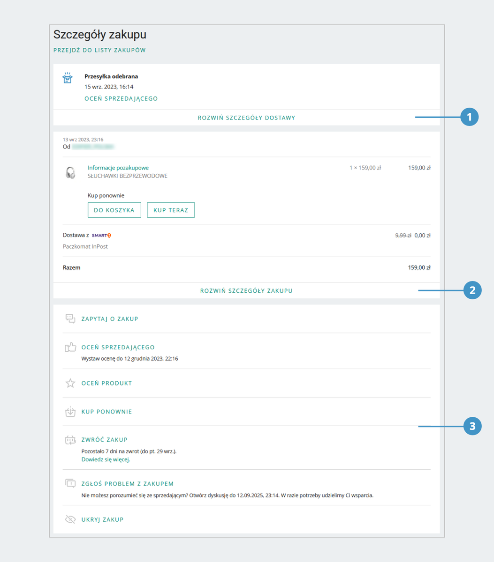Viewport: 494px width, 562px height.
Task: Click the star icon to rate product
Action: (70, 384)
